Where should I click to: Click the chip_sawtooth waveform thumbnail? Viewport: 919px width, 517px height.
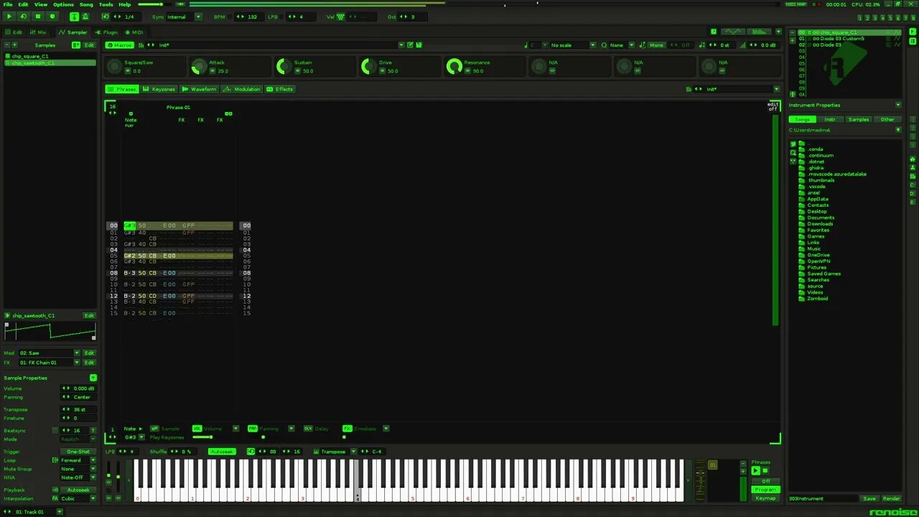point(50,331)
